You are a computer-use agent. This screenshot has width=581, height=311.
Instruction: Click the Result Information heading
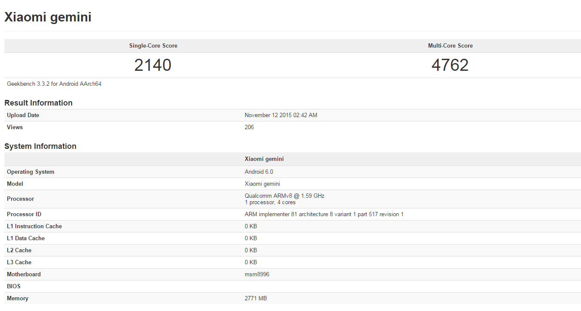(38, 103)
